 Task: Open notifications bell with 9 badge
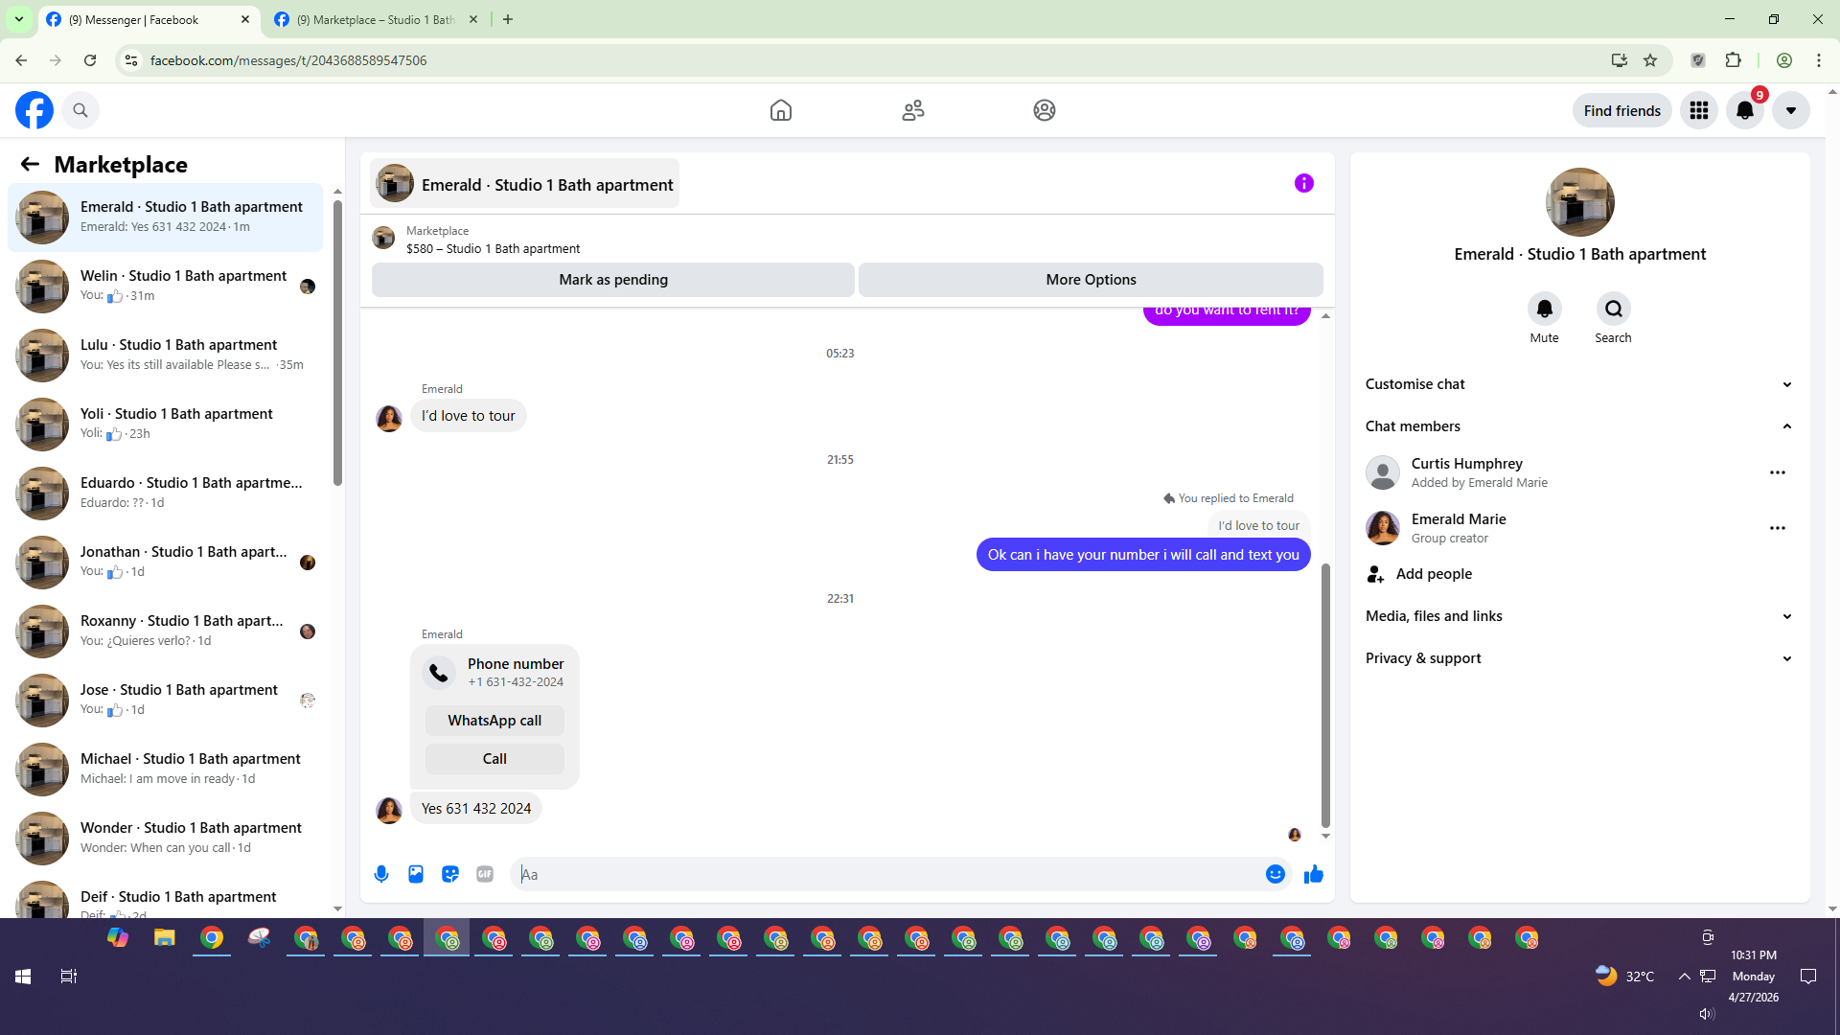click(1745, 110)
